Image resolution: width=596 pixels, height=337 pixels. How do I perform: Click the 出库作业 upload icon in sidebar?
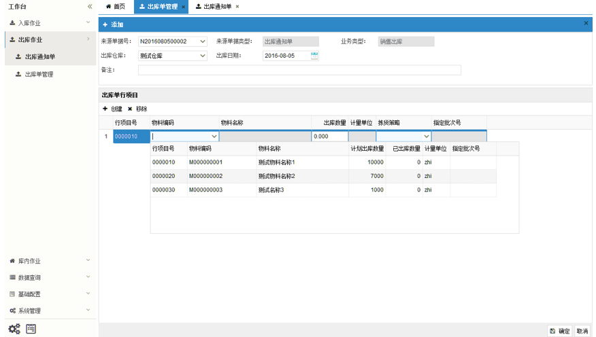[x=12, y=39]
